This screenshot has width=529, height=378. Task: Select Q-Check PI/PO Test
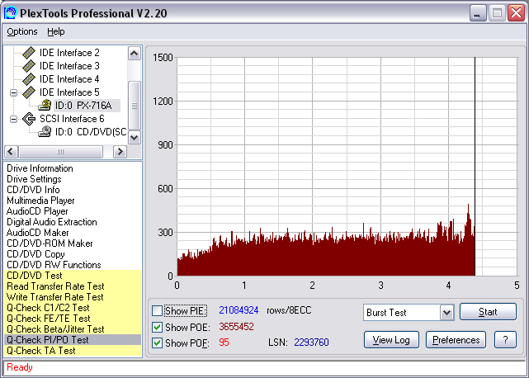(x=73, y=340)
